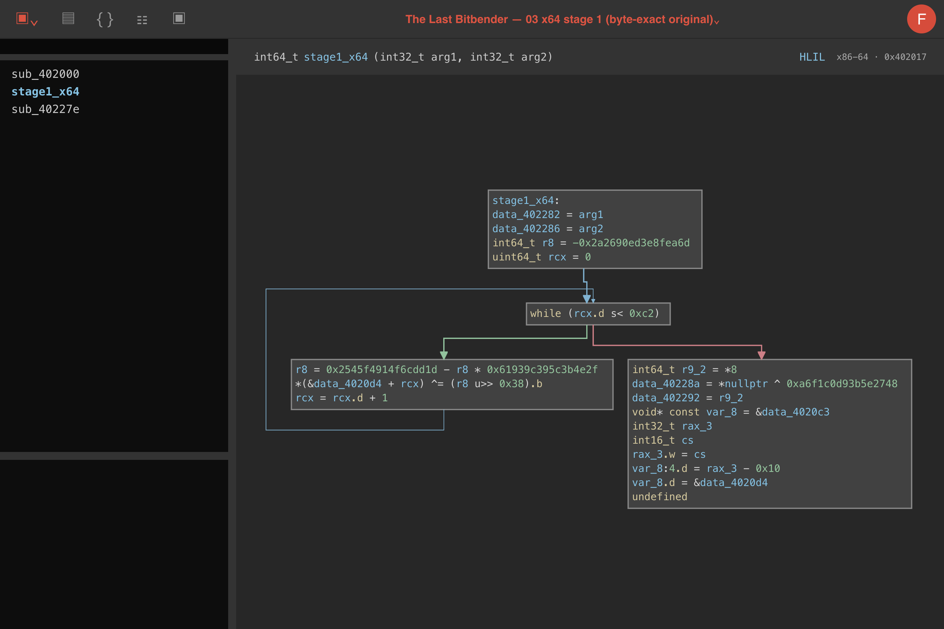Image resolution: width=944 pixels, height=629 pixels.
Task: Click arg1 in function signature
Action: [x=444, y=57]
